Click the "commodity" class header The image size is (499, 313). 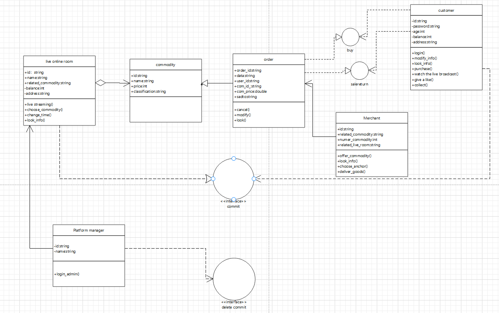pyautogui.click(x=166, y=65)
